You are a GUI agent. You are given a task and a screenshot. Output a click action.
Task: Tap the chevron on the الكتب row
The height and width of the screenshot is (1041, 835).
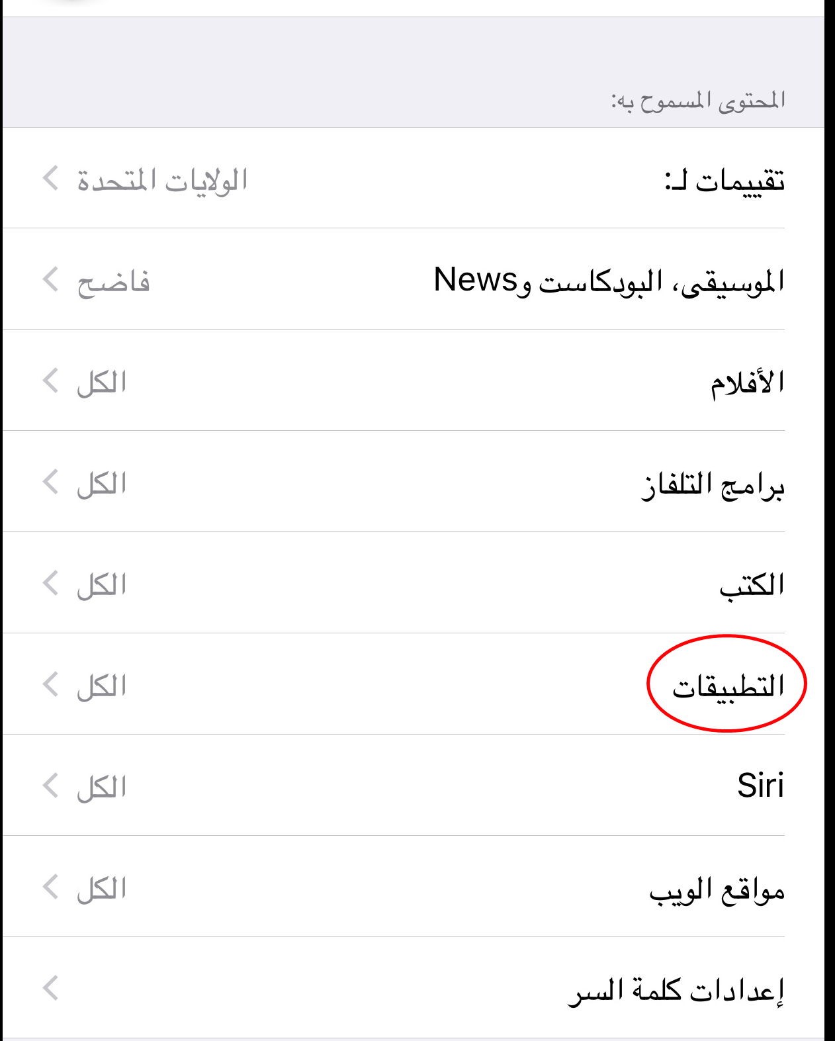coord(51,583)
